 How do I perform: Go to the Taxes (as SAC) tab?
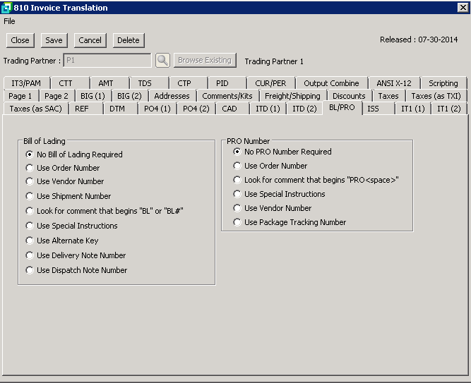point(36,109)
